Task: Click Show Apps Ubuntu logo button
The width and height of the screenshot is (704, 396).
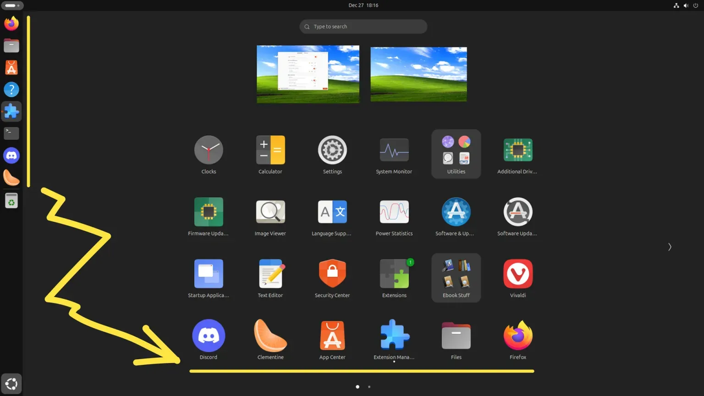Action: (x=11, y=384)
